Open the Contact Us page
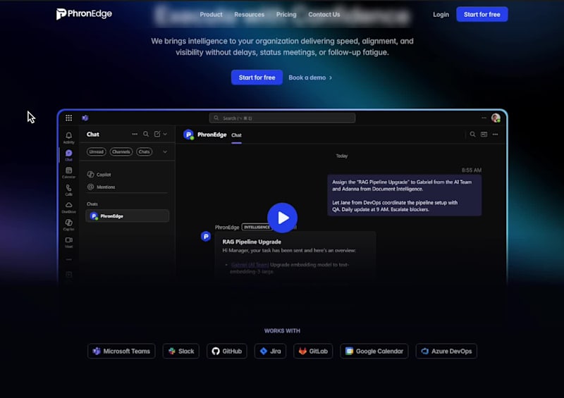 point(324,14)
